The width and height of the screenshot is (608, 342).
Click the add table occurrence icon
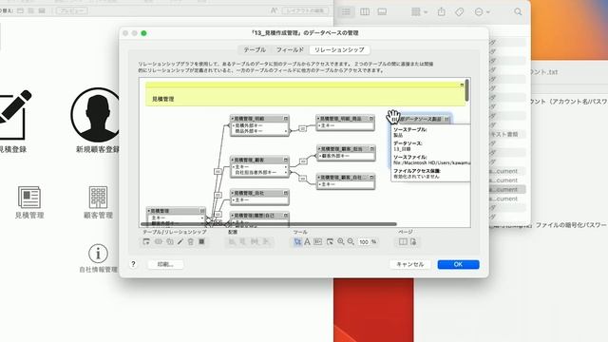146,241
